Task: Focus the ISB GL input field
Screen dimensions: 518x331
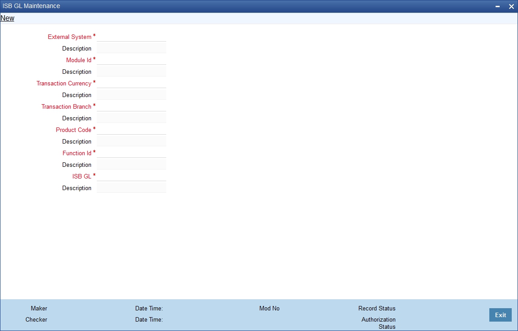Action: coord(131,176)
